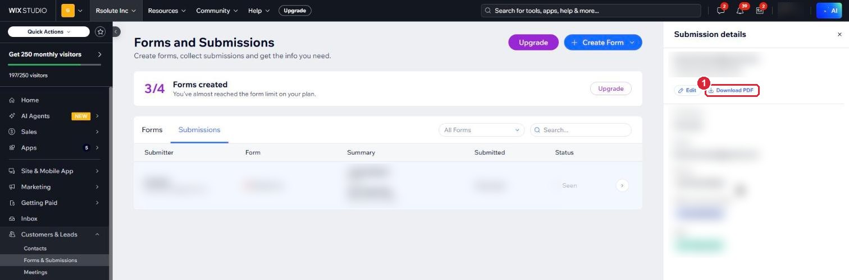Click the Submitted column header
Viewport: 849px width, 280px height.
click(490, 152)
